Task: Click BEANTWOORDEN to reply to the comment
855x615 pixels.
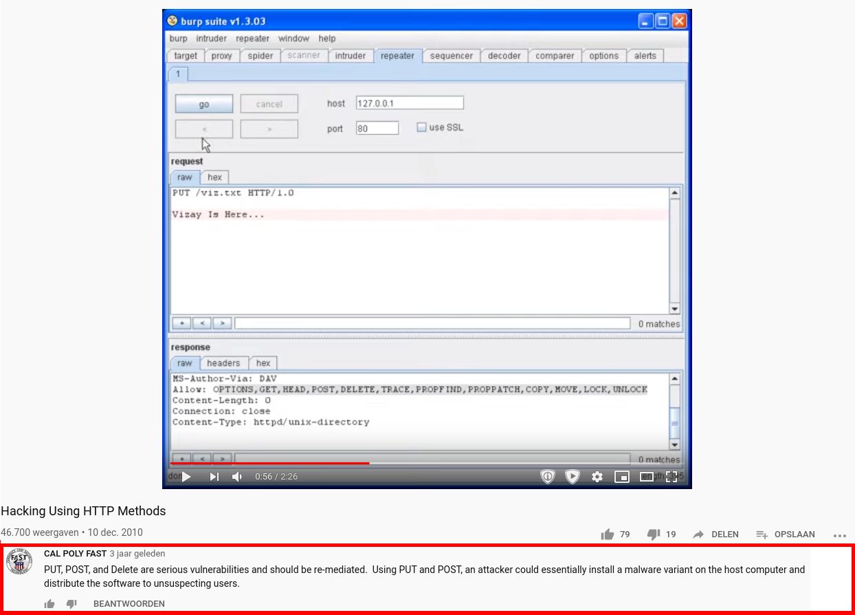Action: click(x=129, y=603)
